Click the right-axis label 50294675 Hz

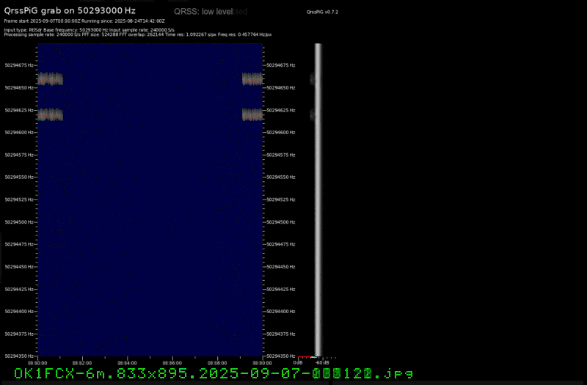point(281,65)
